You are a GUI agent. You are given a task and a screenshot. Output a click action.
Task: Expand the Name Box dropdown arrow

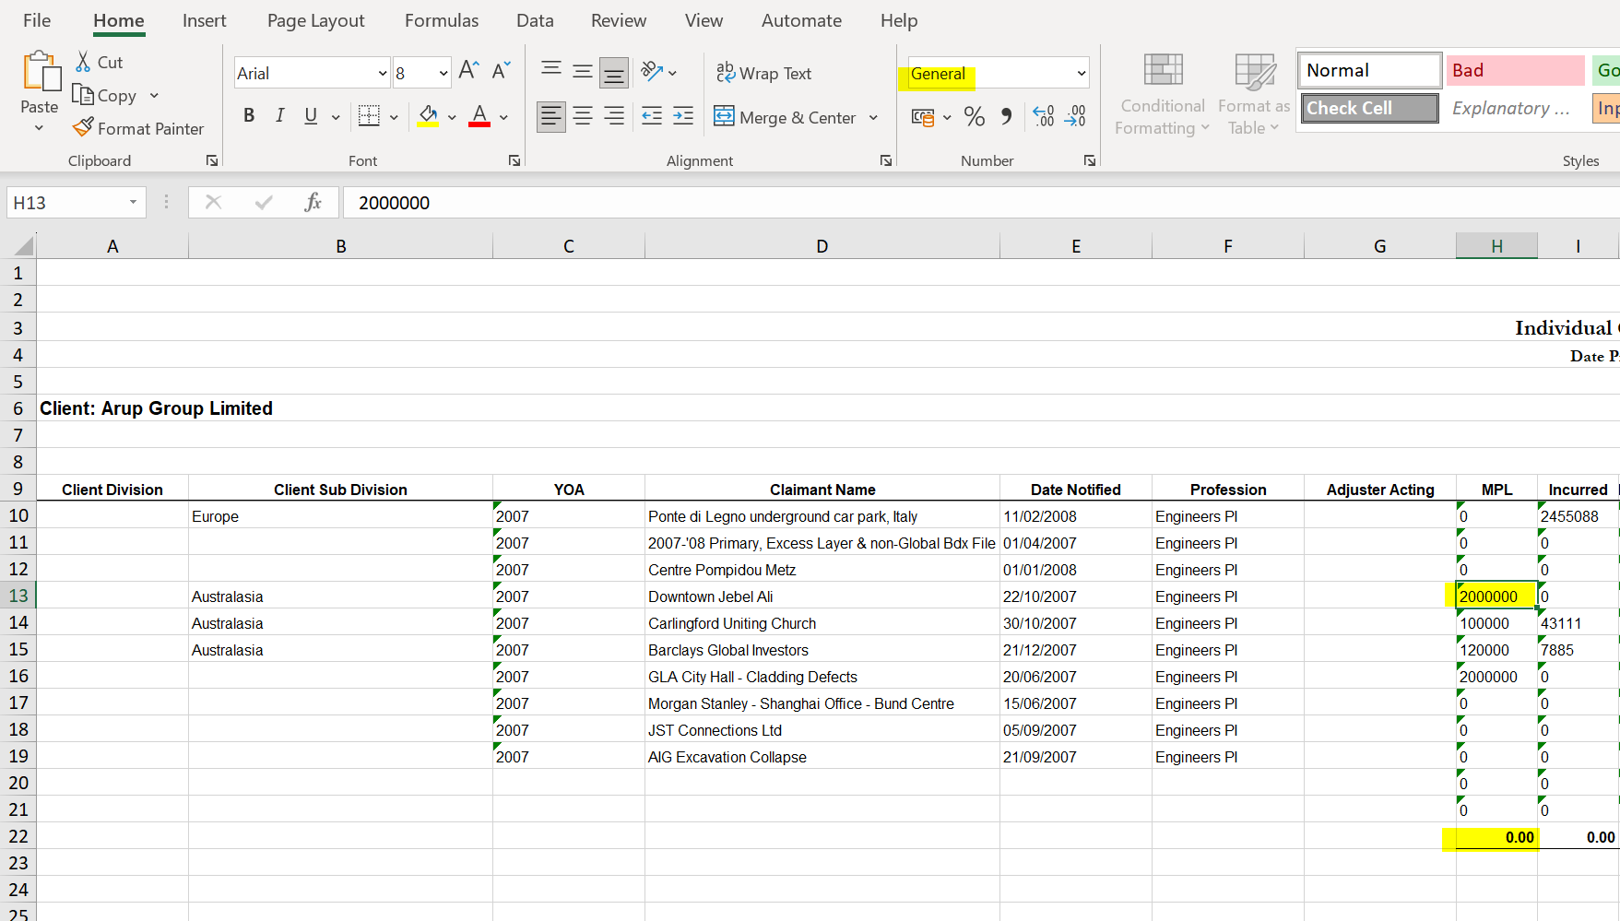click(x=133, y=202)
